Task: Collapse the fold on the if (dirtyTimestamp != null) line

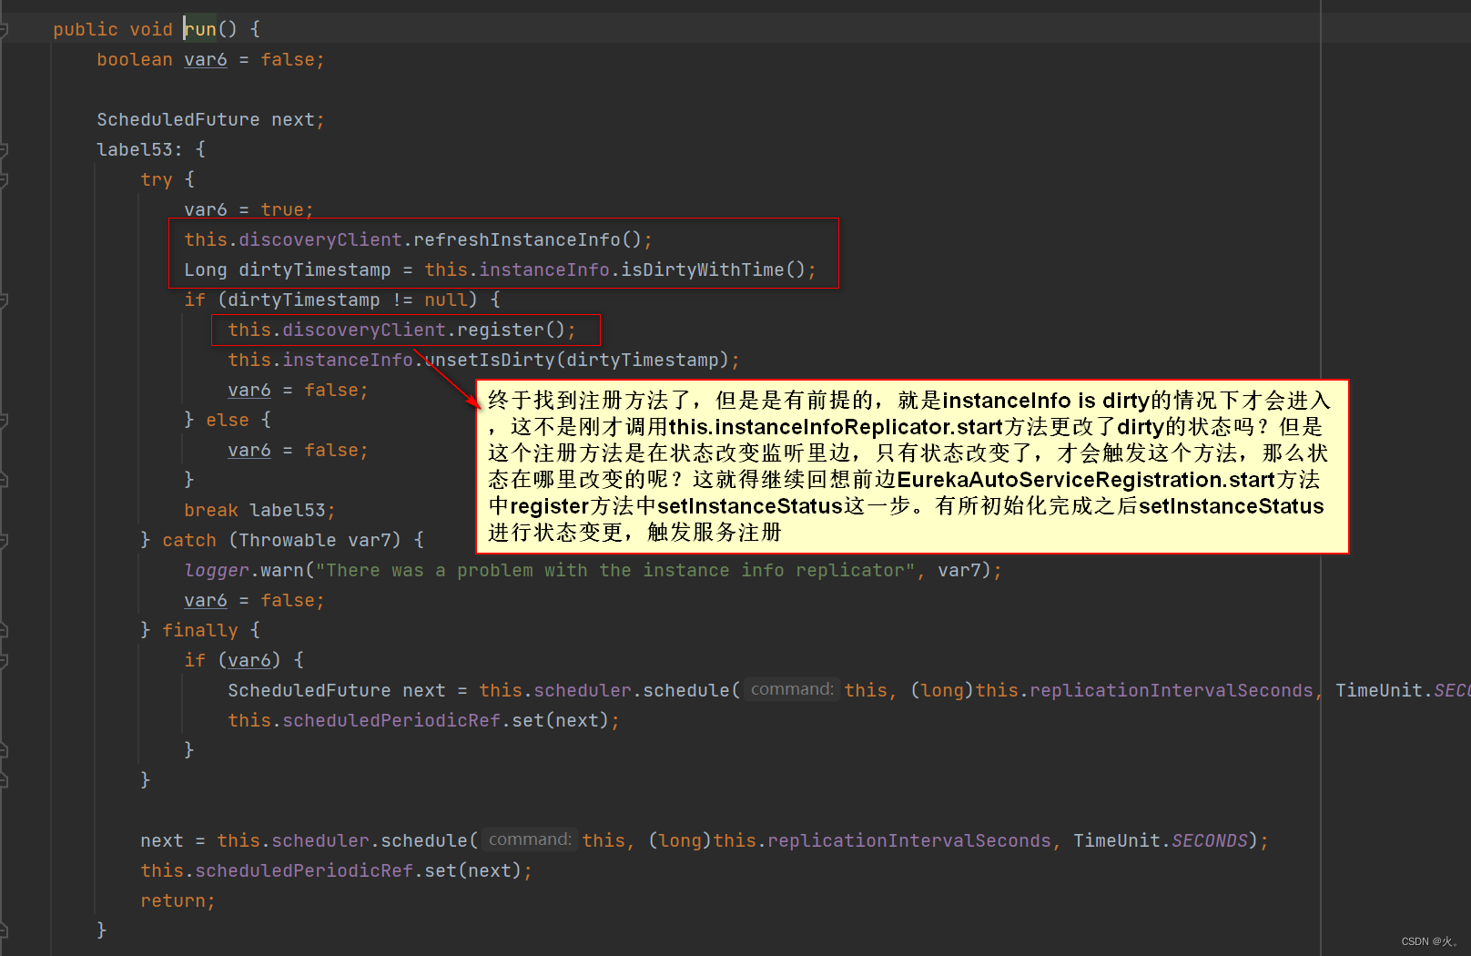Action: tap(3, 300)
